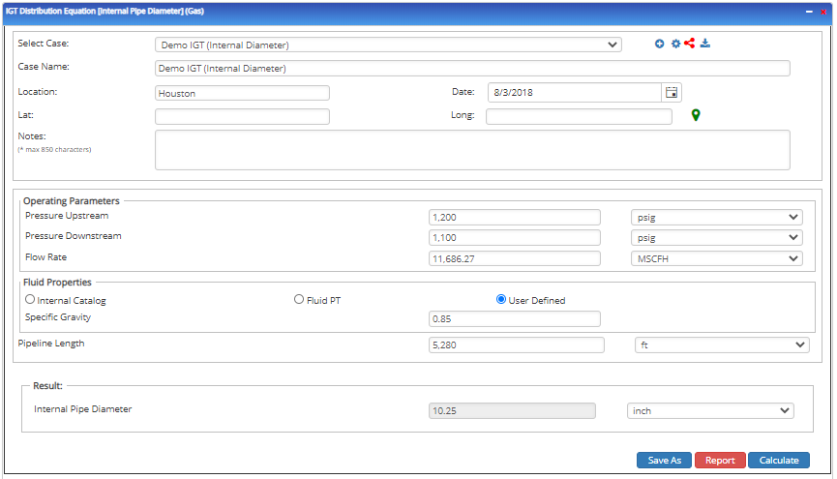Click the green map location pin
837x479 pixels.
(x=695, y=116)
